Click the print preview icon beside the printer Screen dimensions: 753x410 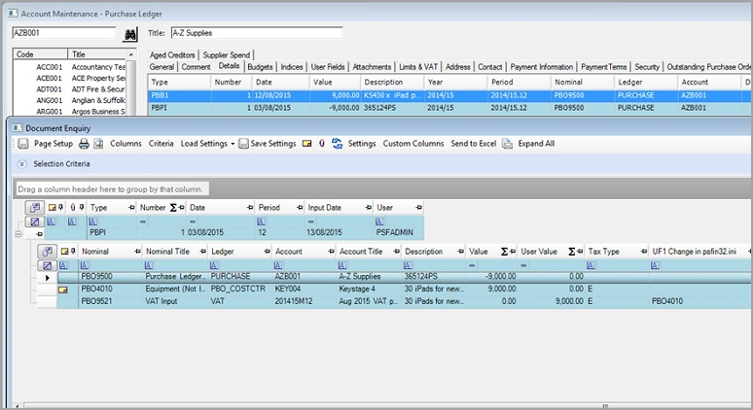point(98,144)
